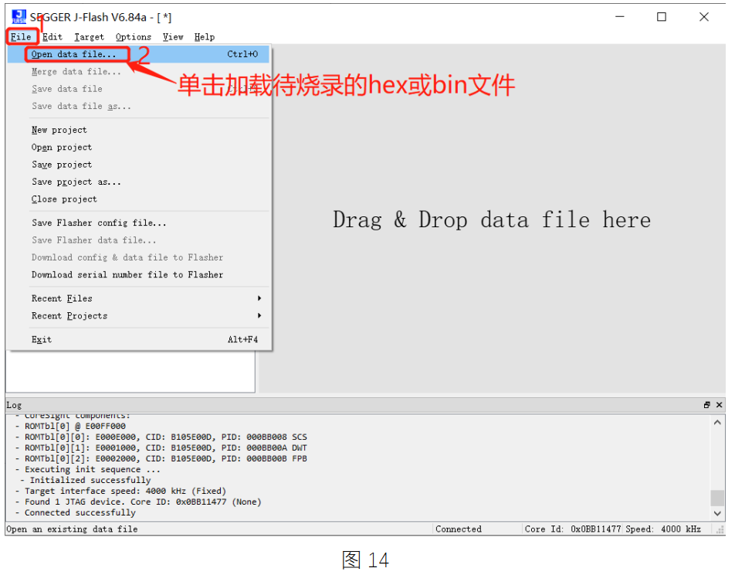Choose Save project as... entry
735x575 pixels.
138,182
